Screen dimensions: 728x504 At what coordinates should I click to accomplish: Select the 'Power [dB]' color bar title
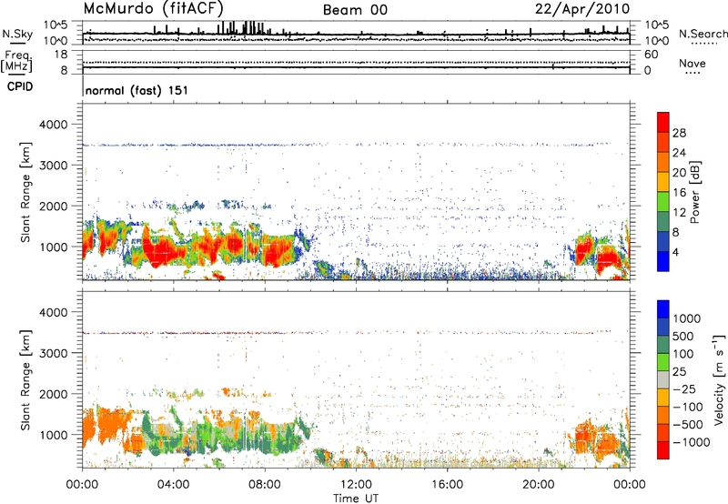(x=694, y=192)
